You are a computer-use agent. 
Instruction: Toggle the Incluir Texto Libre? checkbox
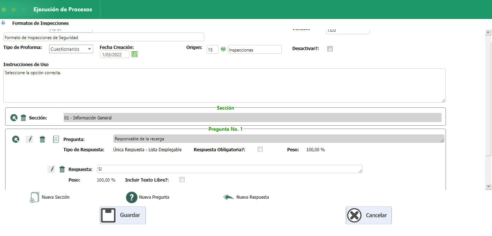pos(182,179)
